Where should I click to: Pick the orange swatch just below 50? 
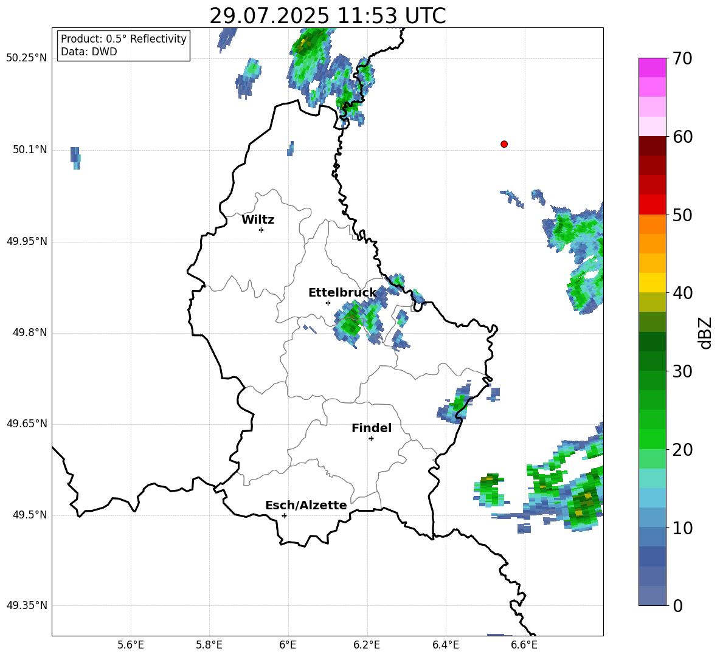point(652,224)
